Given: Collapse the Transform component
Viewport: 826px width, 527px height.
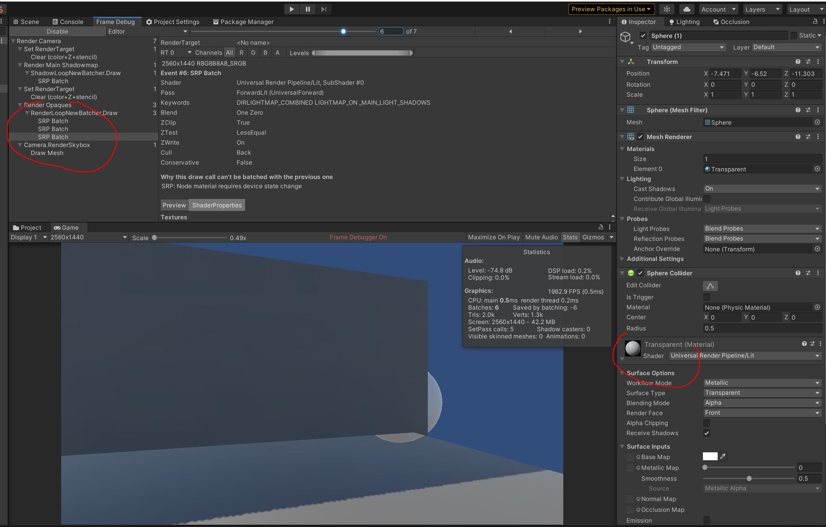Looking at the screenshot, I should tap(622, 62).
